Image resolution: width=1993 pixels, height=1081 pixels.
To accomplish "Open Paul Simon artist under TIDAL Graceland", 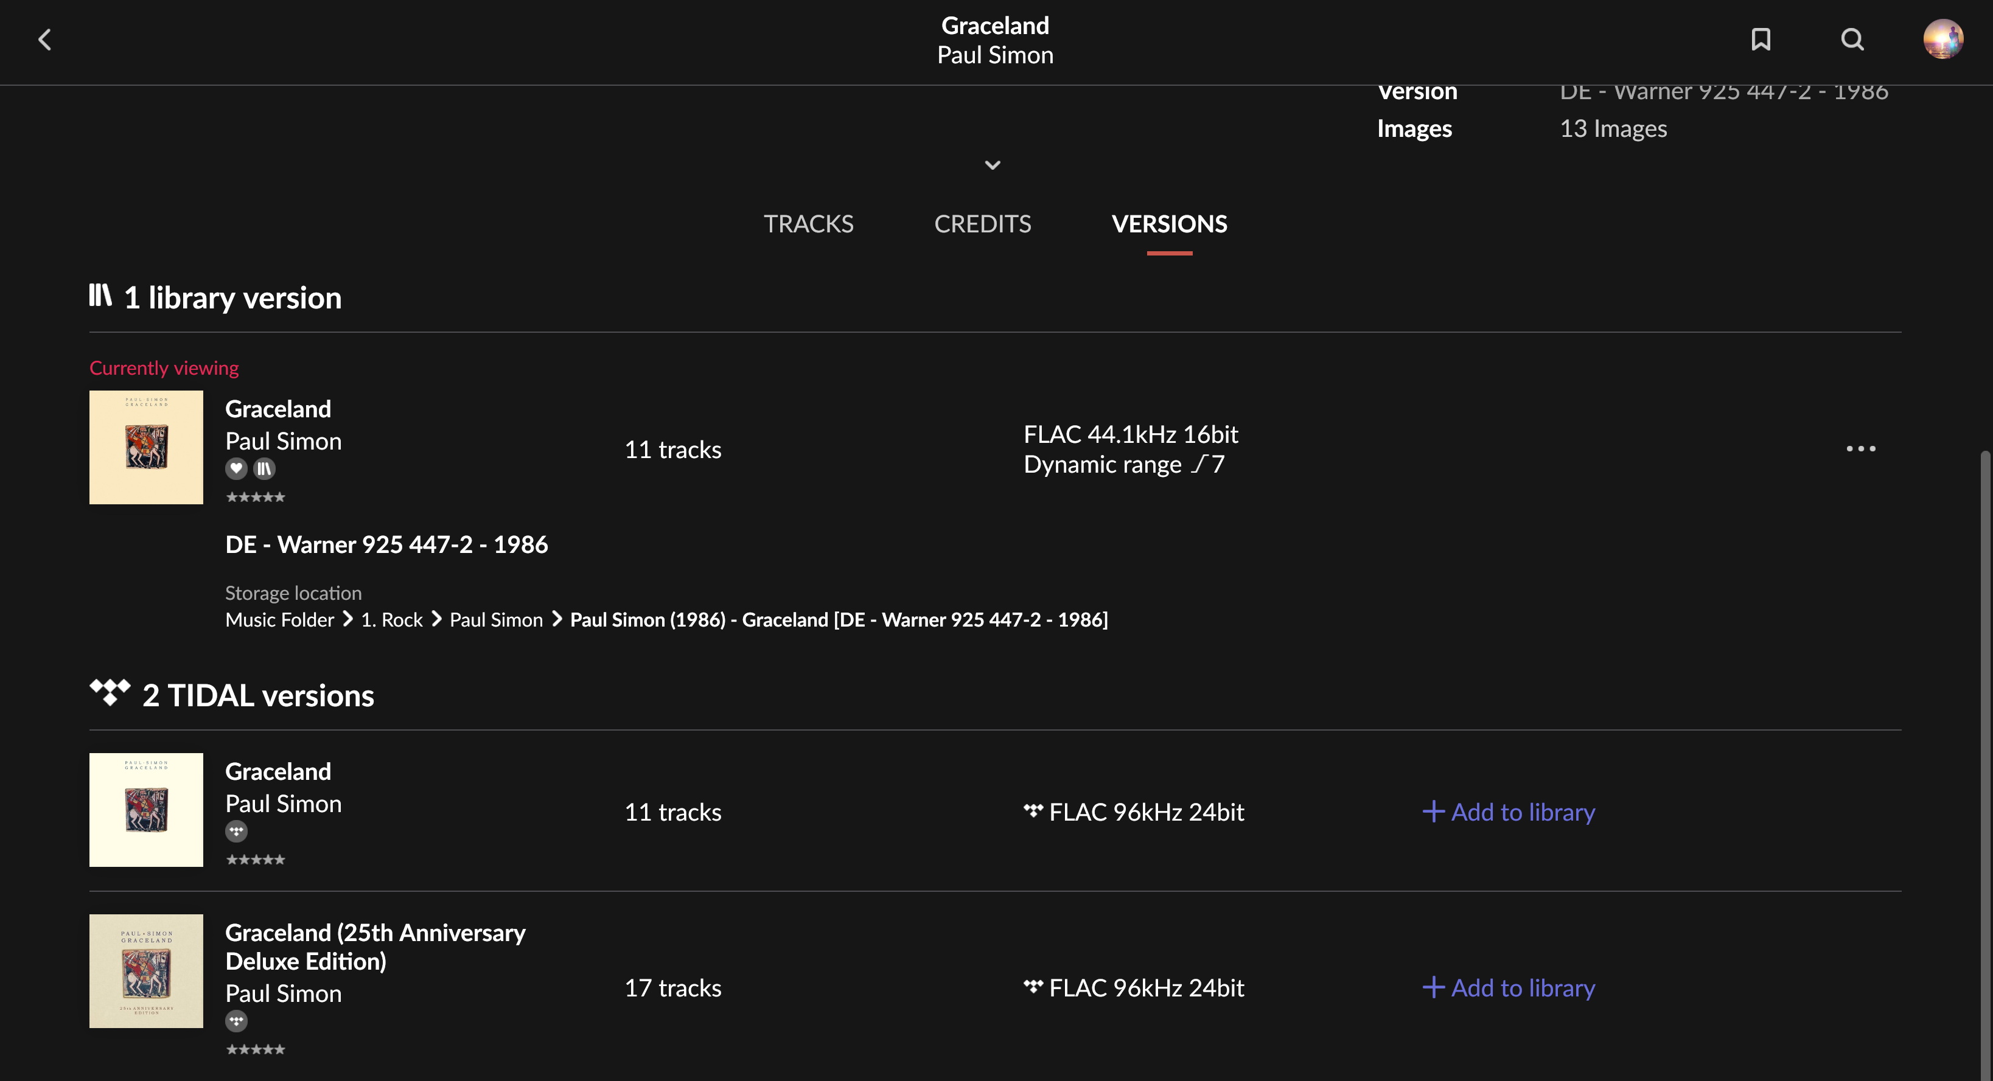I will (283, 804).
